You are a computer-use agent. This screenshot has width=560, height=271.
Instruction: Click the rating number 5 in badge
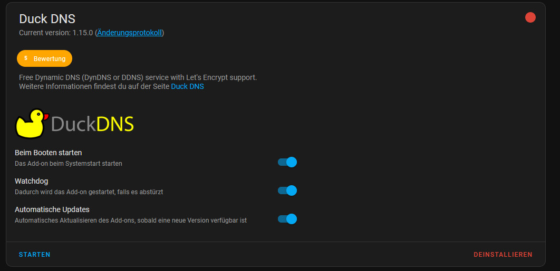pyautogui.click(x=26, y=58)
